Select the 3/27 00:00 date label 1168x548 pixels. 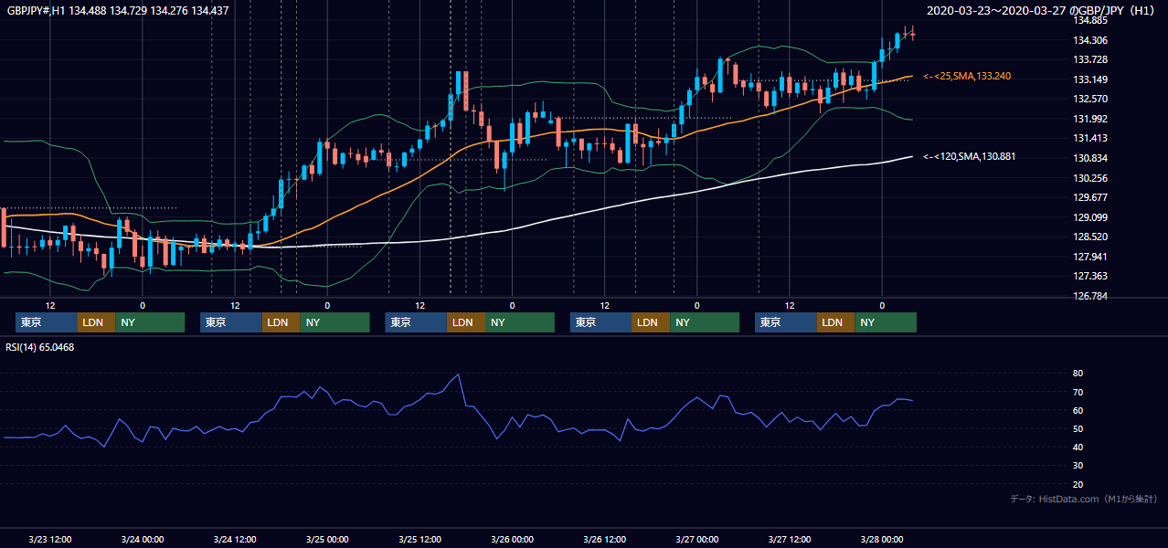pyautogui.click(x=696, y=539)
